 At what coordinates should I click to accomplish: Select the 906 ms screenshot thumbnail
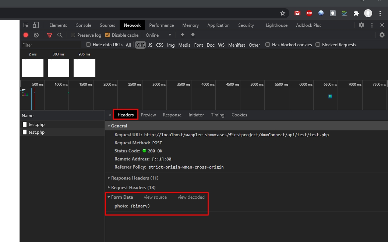(x=84, y=68)
